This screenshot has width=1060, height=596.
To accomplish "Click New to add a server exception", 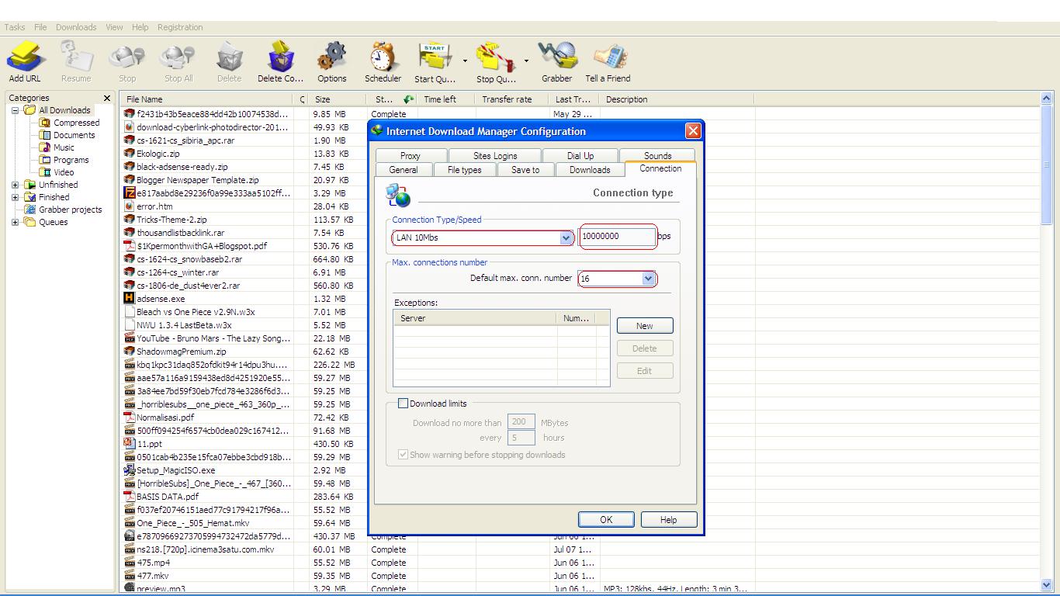I will click(645, 326).
